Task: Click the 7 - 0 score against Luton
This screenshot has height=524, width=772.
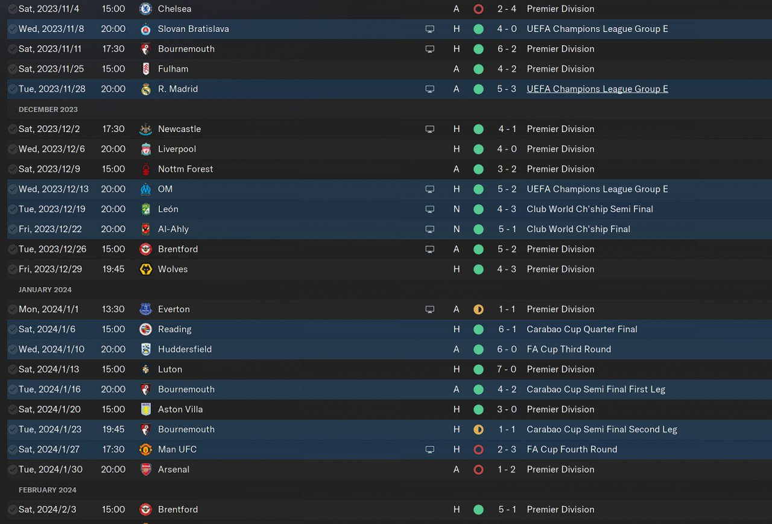Action: tap(507, 369)
